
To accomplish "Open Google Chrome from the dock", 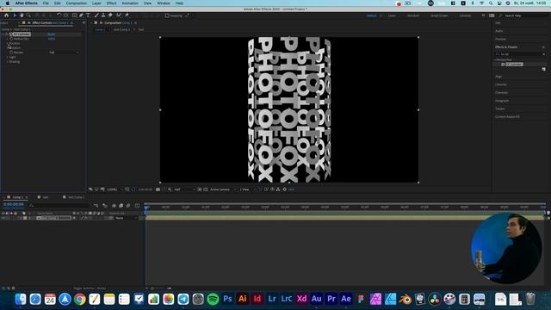I will [80, 299].
